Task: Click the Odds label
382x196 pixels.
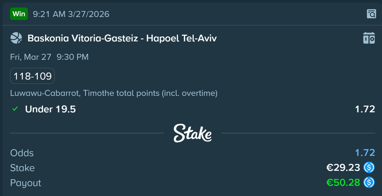Action: point(22,153)
